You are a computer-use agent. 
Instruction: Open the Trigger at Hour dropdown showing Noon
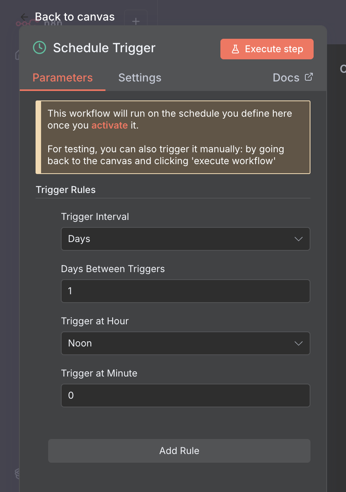(186, 343)
